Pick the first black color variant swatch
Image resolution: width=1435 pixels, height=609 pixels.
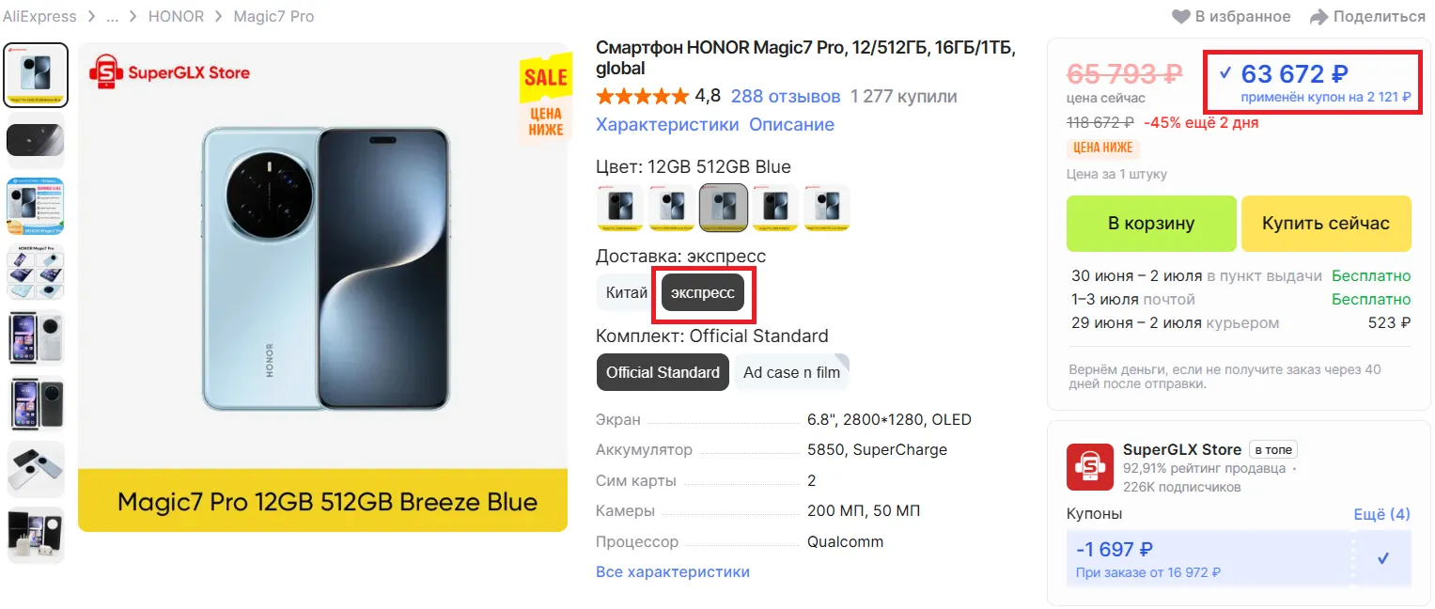pos(620,207)
